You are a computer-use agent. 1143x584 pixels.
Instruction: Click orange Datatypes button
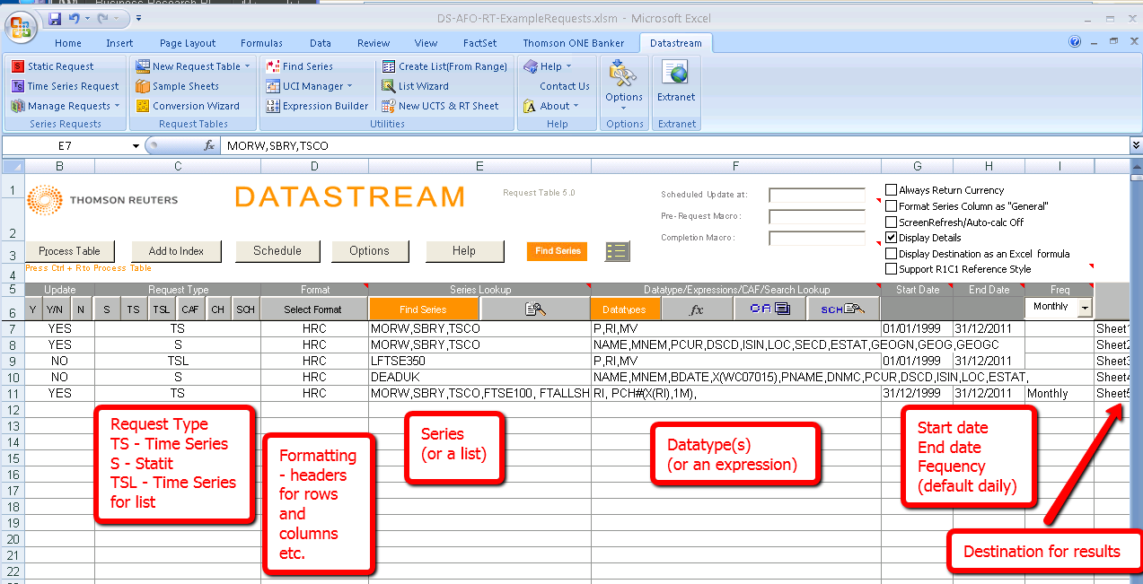(624, 309)
